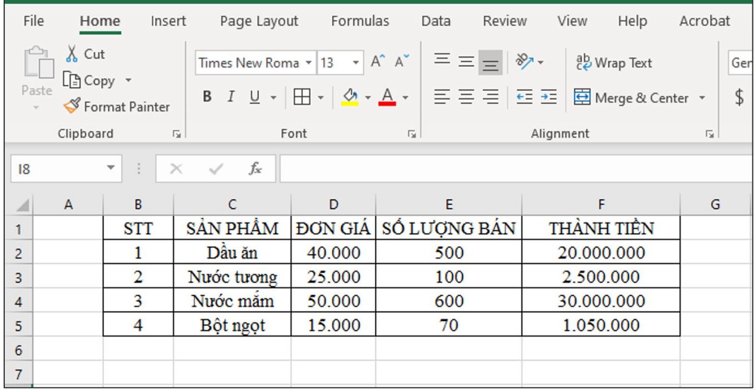Toggle bold formatting
The width and height of the screenshot is (755, 390).
click(207, 97)
